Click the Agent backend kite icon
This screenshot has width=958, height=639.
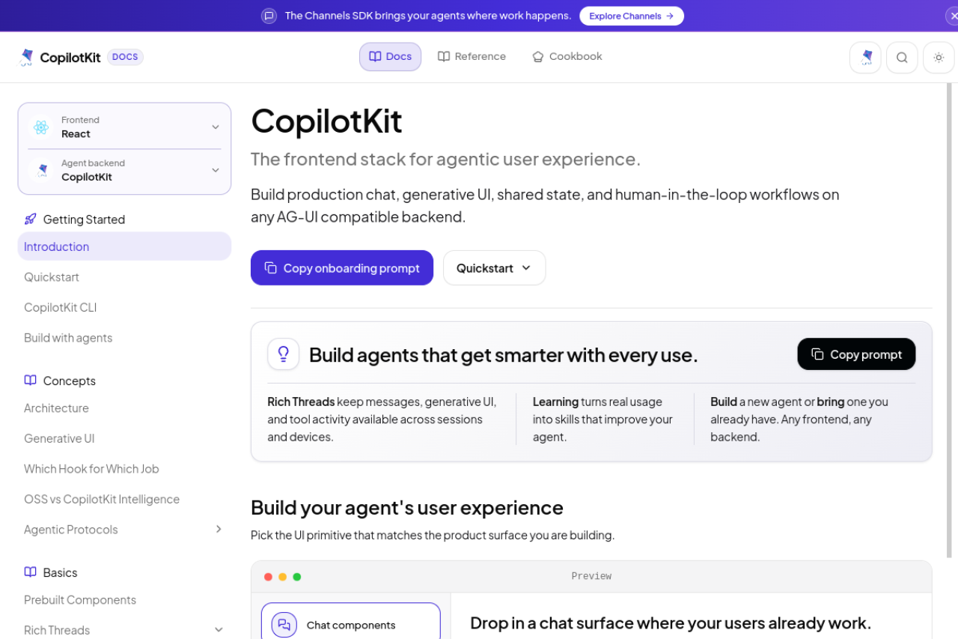coord(41,170)
